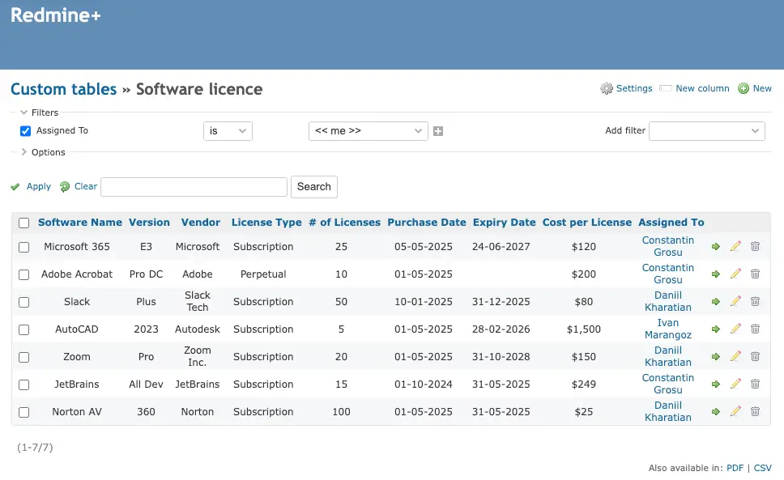Navigate to Custom tables breadcrumb link
The height and width of the screenshot is (480, 784).
63,89
